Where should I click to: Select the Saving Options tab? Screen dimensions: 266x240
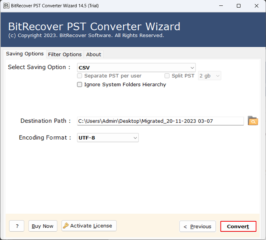pos(25,54)
